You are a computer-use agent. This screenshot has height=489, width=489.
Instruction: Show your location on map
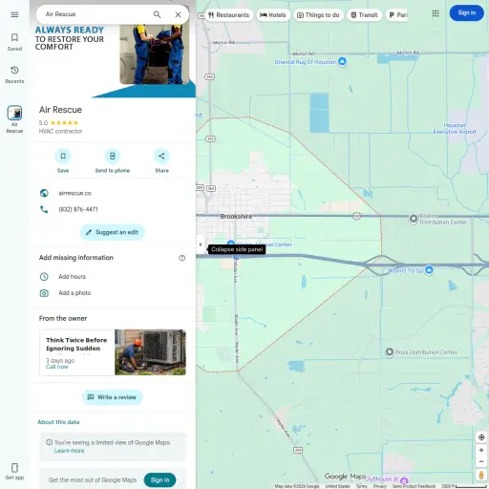coord(481,437)
